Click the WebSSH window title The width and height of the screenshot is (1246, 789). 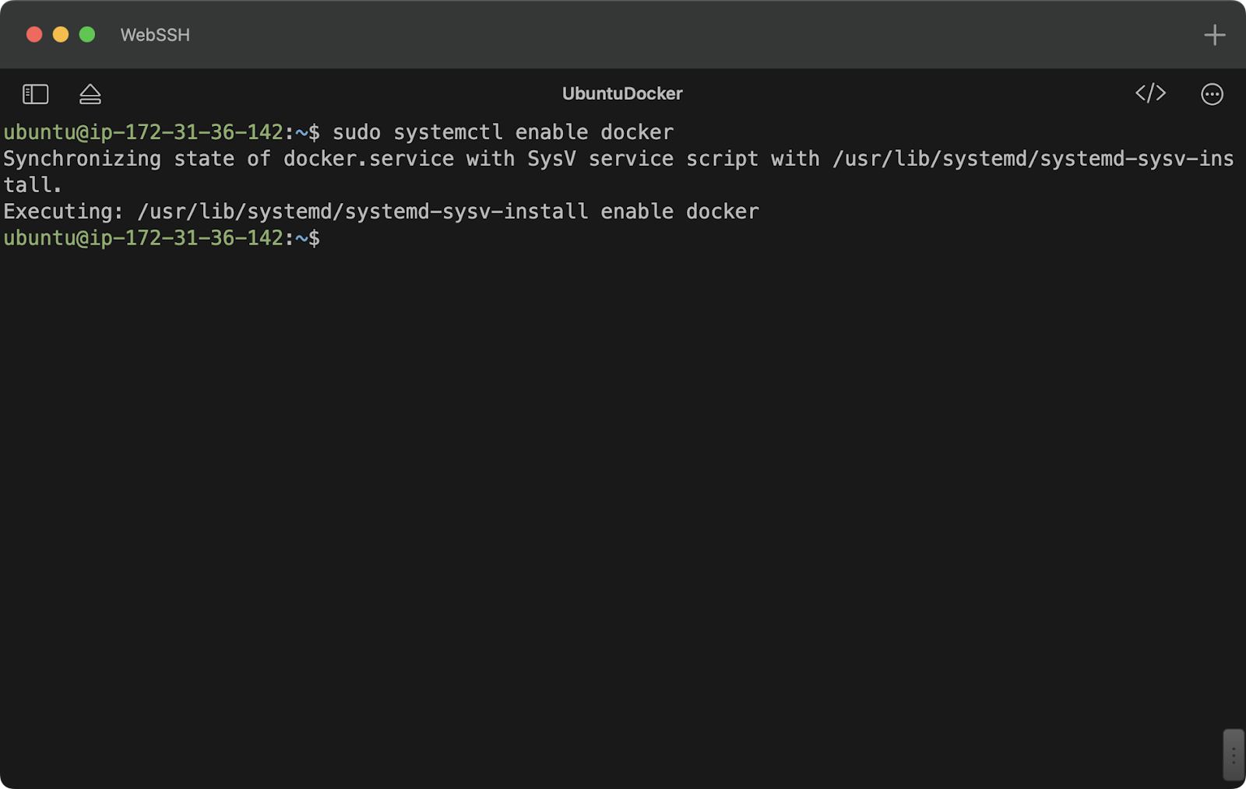155,35
